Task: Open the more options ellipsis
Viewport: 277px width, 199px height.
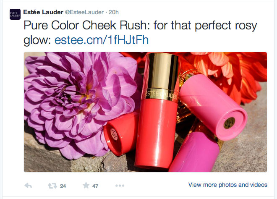Action: [120, 186]
